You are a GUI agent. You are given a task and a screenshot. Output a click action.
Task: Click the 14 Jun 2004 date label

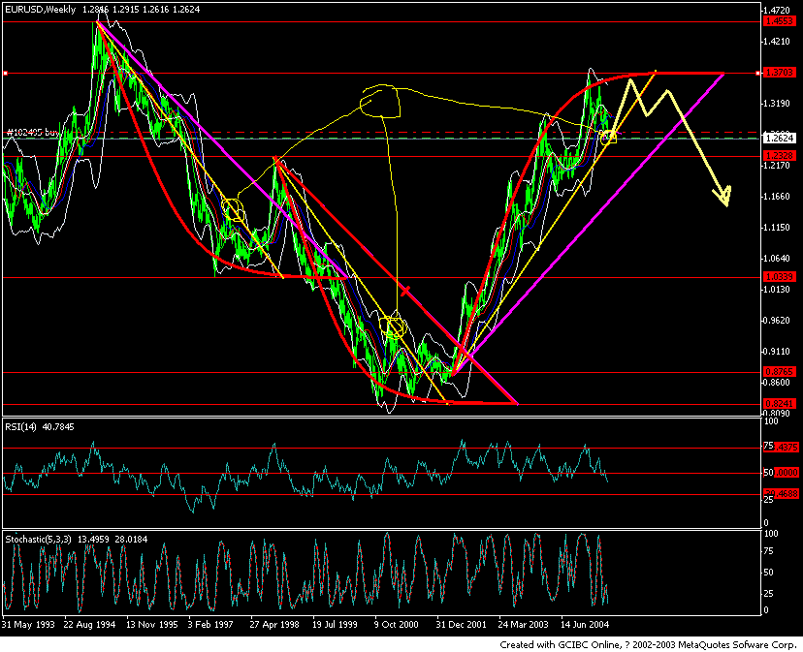(585, 624)
